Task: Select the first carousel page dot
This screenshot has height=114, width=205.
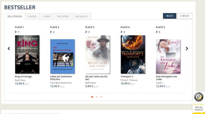Action: pos(92,97)
